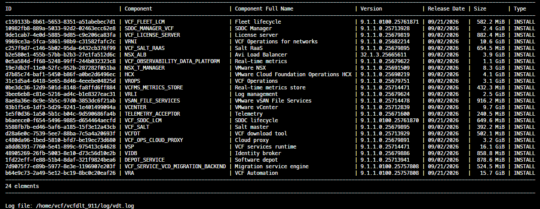Select the "Size" column header
The image size is (540, 209).
[480, 9]
